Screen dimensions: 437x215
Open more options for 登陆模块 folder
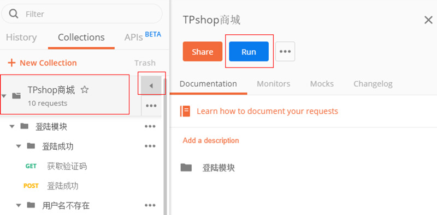[x=150, y=127]
